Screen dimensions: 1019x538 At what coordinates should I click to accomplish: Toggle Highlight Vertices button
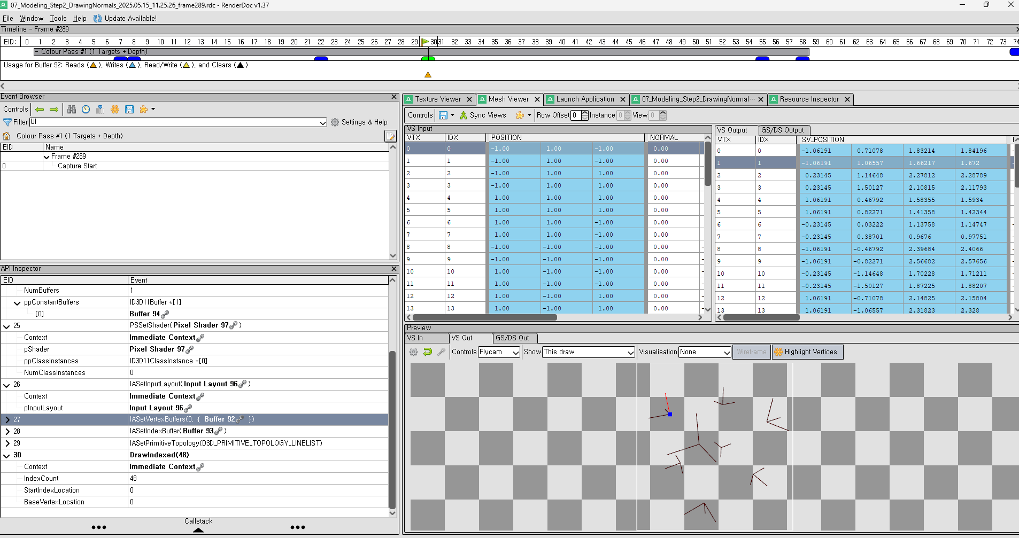click(x=807, y=352)
